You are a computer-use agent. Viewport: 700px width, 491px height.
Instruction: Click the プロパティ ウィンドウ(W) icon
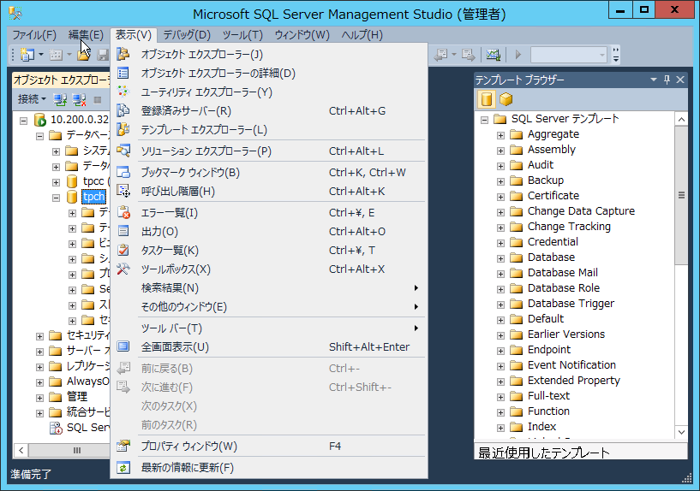(123, 446)
